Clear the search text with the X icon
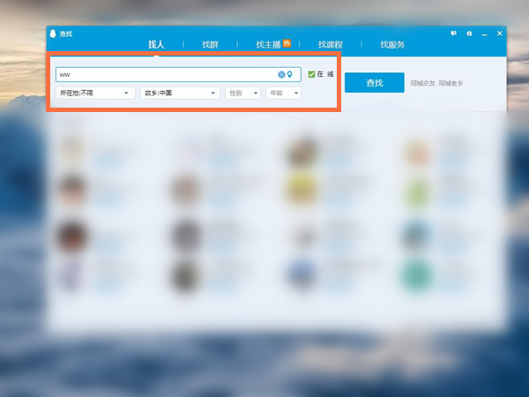This screenshot has width=529, height=397. pos(281,75)
